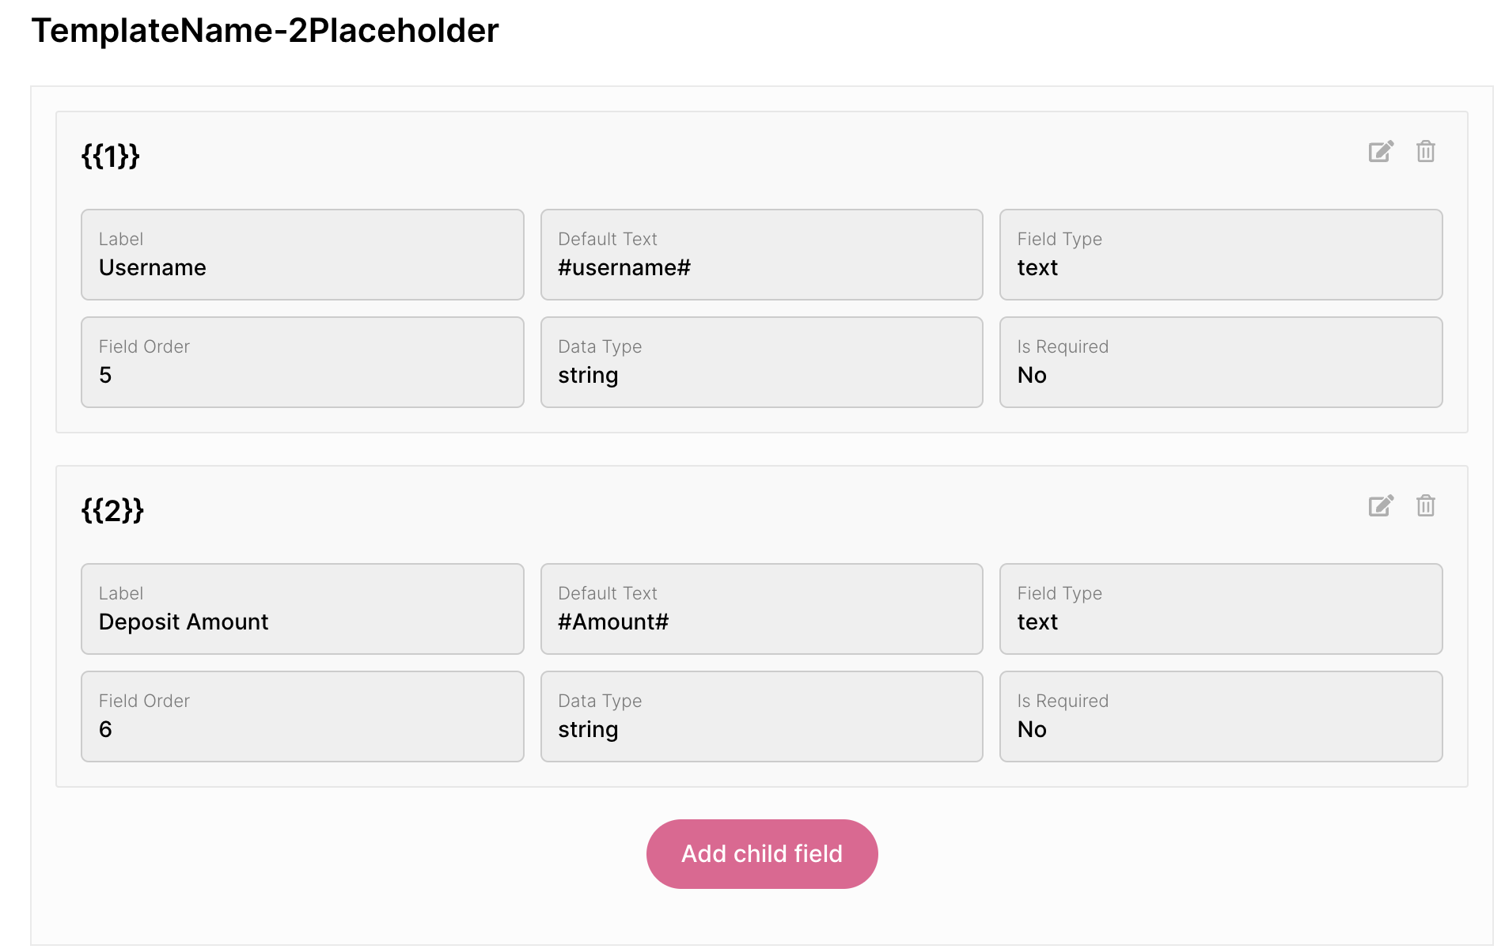This screenshot has width=1505, height=949.
Task: Select Data Type string in {{1}} section
Action: point(761,362)
